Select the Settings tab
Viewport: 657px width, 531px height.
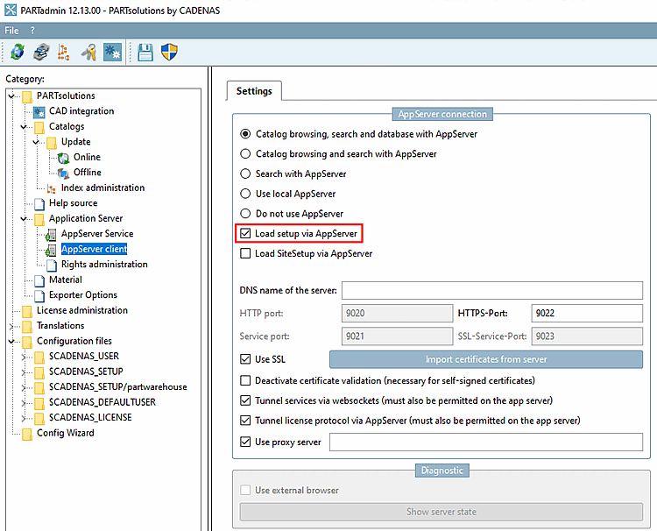(x=254, y=91)
